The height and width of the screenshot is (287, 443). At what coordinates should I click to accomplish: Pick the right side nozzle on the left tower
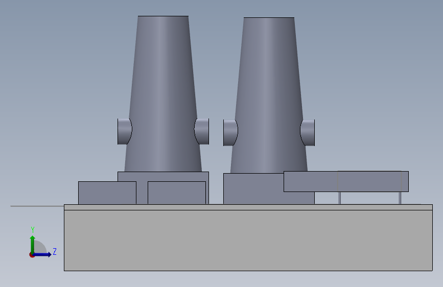tap(201, 131)
